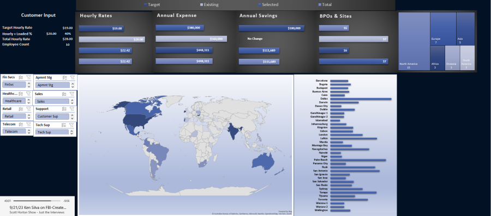Click the Oceania treemap tile
The height and width of the screenshot is (216, 491).
point(452,58)
